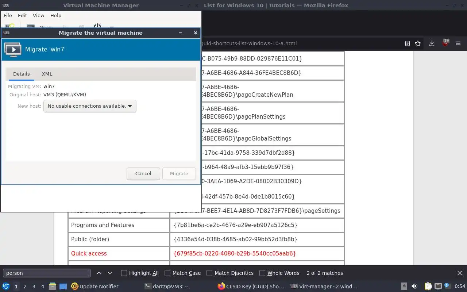Click red GUID {679f85cb-0220-4080-b29b-5540cc05aab6}
Image resolution: width=467 pixels, height=292 pixels.
click(235, 254)
